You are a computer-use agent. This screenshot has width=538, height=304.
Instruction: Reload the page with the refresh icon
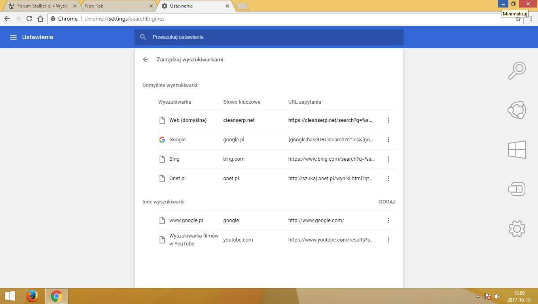point(29,19)
